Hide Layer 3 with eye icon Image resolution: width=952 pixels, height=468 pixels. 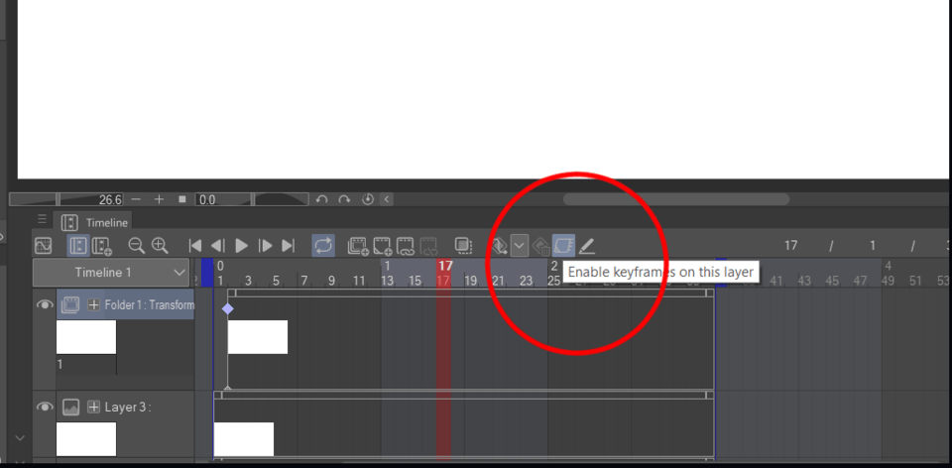(x=44, y=407)
